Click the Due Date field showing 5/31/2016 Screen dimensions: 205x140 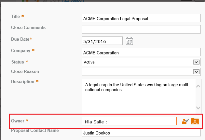point(102,41)
